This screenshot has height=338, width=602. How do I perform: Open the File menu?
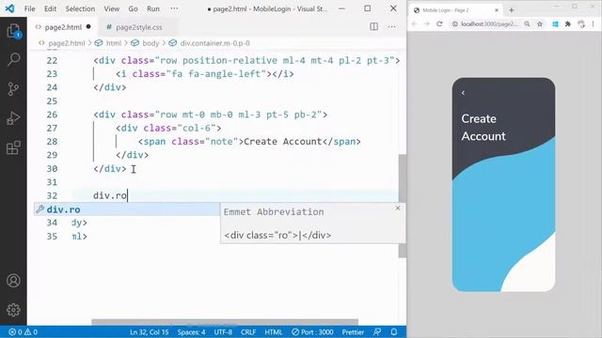point(29,8)
